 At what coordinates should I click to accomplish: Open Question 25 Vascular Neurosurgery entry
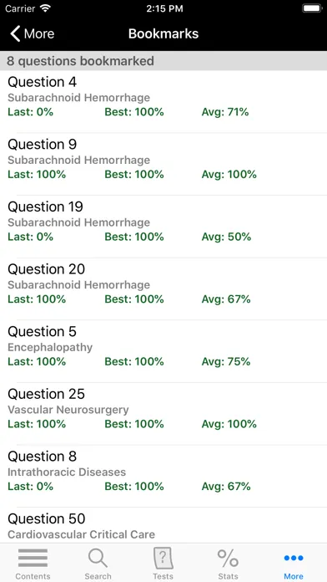click(163, 413)
